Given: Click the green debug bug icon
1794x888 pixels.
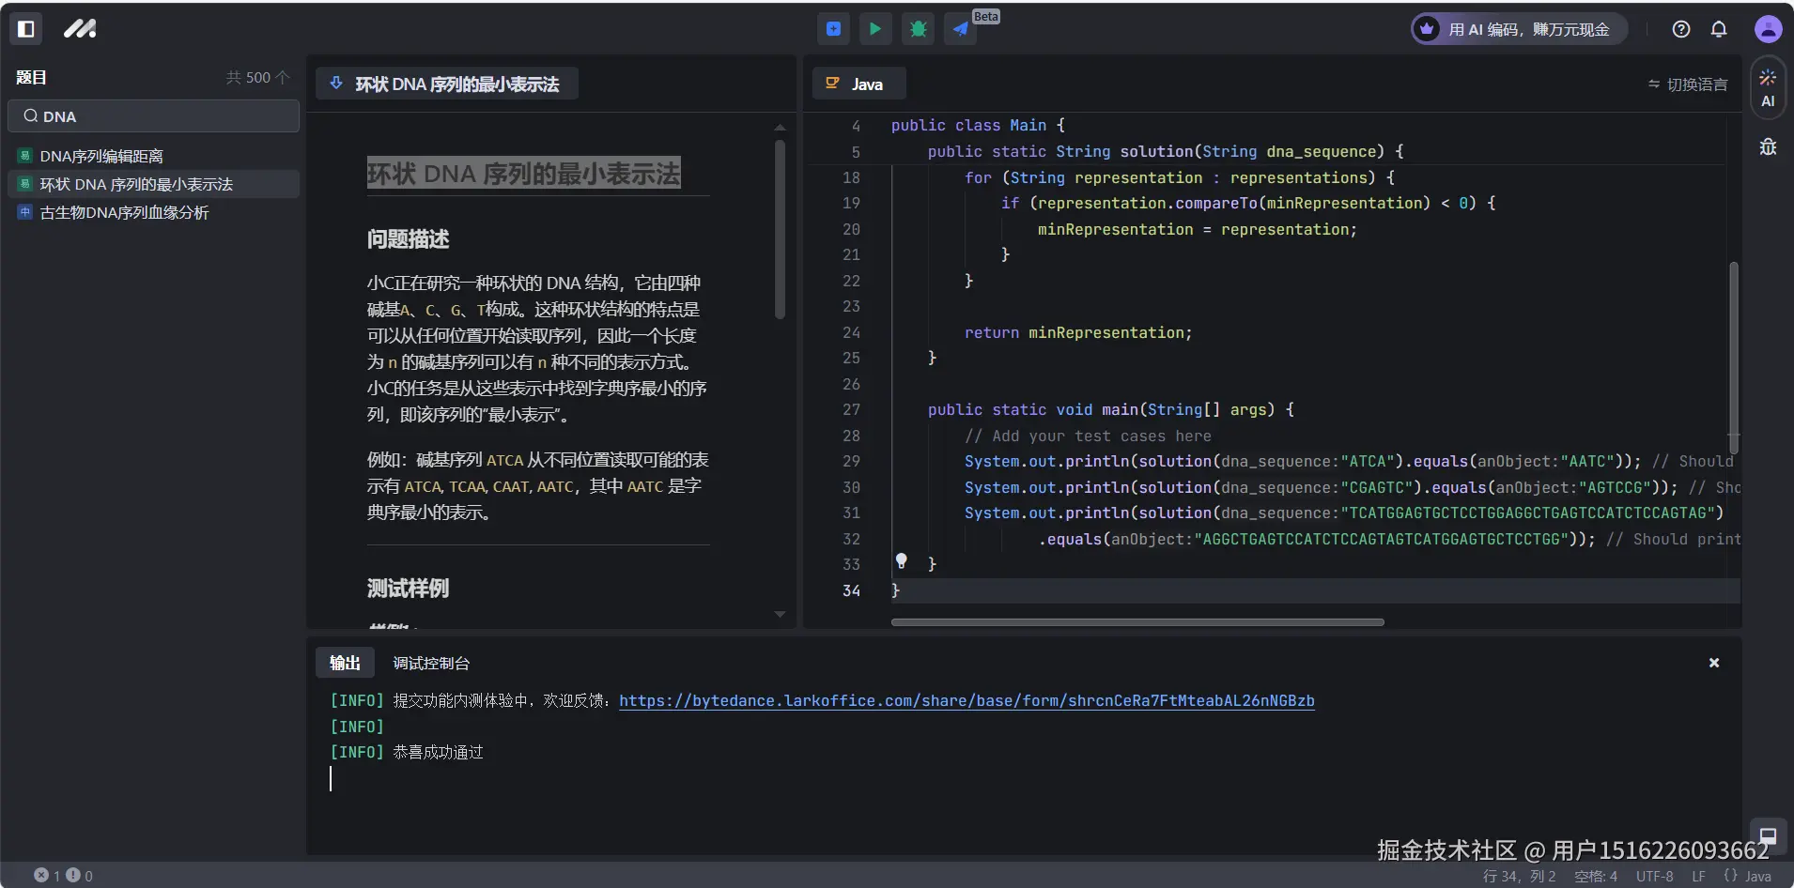Looking at the screenshot, I should point(918,29).
